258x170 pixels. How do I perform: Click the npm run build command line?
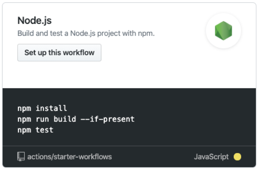(x=76, y=119)
